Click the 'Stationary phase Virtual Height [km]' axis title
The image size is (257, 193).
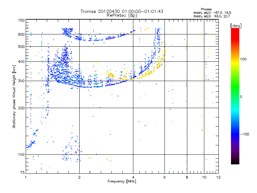pyautogui.click(x=14, y=97)
